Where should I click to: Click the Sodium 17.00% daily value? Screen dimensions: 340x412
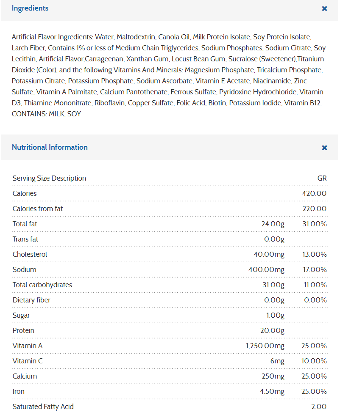click(x=315, y=269)
